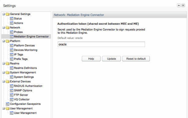Screen dimensions: 188x118
Task: Click the Status page icon
Action: tap(11, 19)
